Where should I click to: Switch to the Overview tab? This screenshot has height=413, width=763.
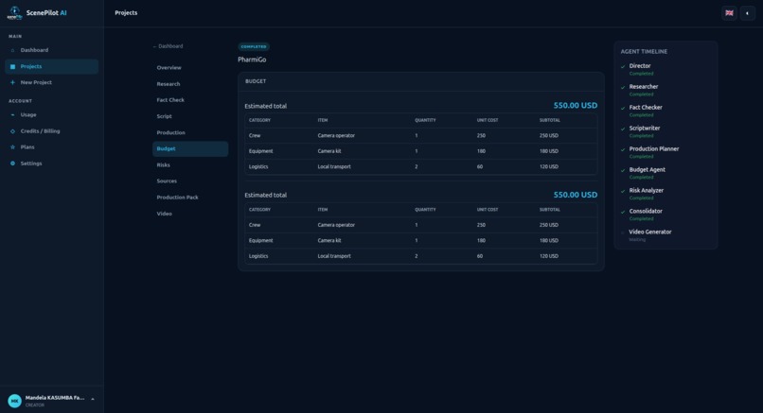190,68
